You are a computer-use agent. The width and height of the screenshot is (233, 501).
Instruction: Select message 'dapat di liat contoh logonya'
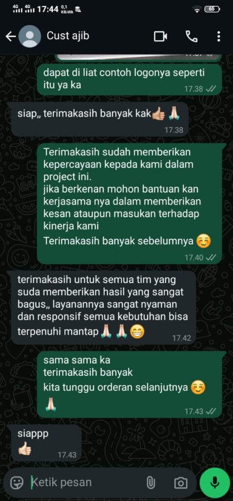129,79
